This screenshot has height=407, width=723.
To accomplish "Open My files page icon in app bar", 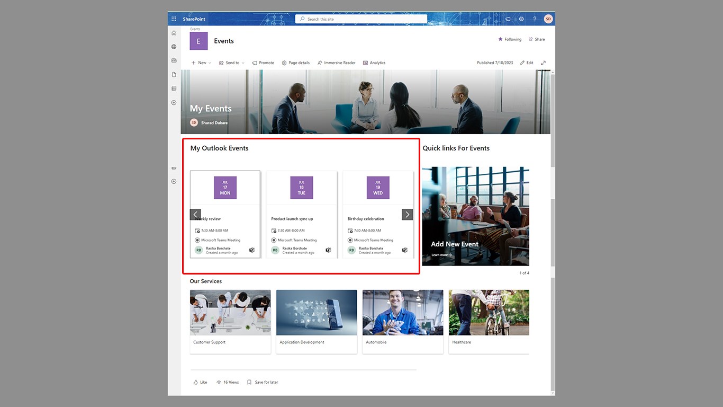I will click(174, 75).
